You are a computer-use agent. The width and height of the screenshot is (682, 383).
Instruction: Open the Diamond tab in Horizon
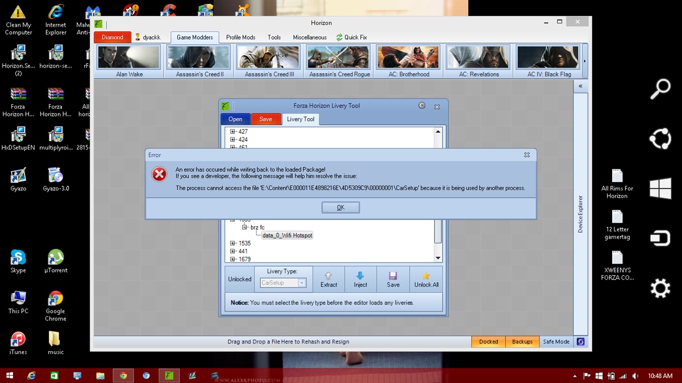(x=113, y=38)
